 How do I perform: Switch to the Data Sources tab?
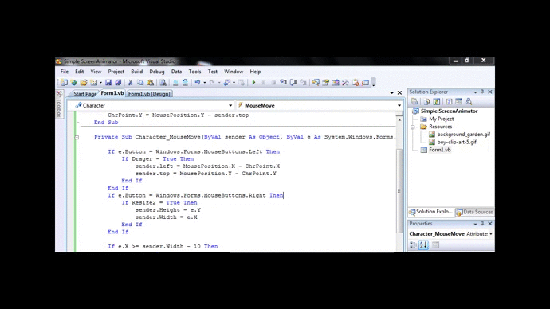point(475,212)
